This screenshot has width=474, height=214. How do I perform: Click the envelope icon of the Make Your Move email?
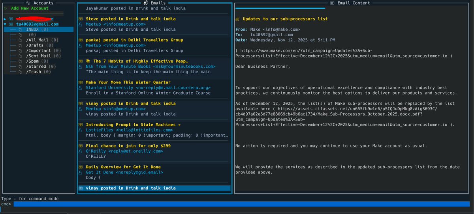81,82
